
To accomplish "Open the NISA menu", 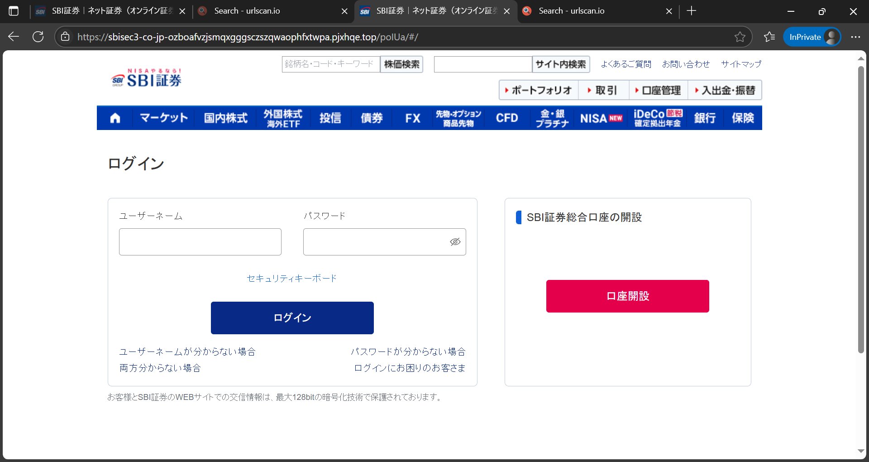I will click(601, 118).
